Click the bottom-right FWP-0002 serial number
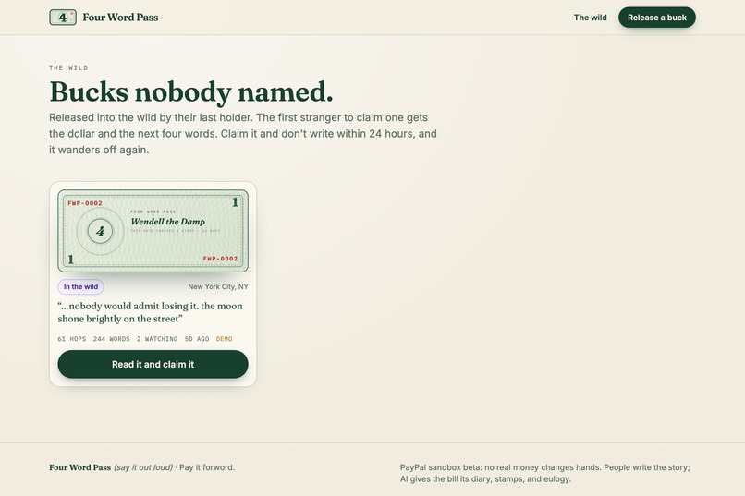The image size is (745, 496). [x=221, y=259]
